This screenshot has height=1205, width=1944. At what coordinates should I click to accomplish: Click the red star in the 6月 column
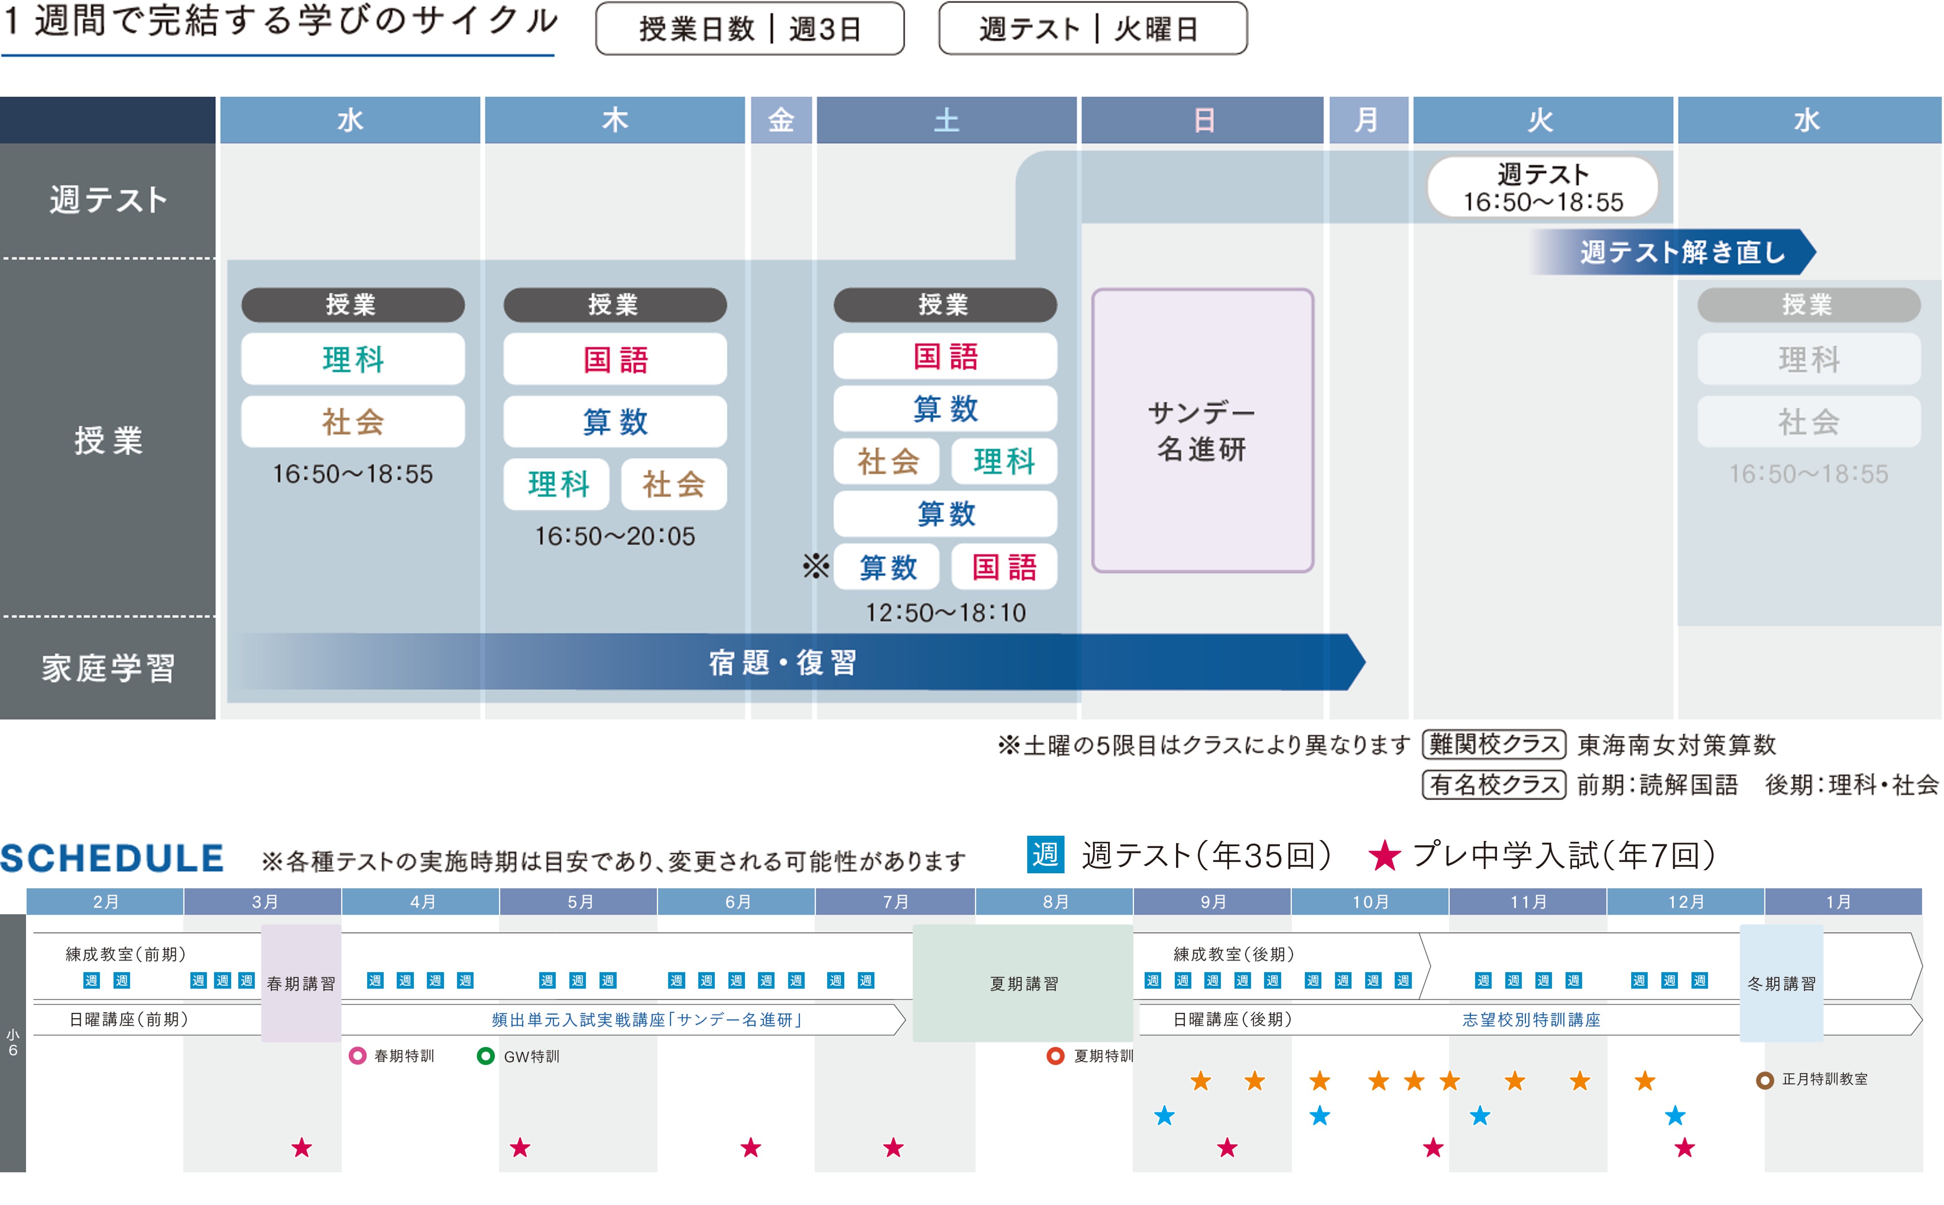click(751, 1148)
